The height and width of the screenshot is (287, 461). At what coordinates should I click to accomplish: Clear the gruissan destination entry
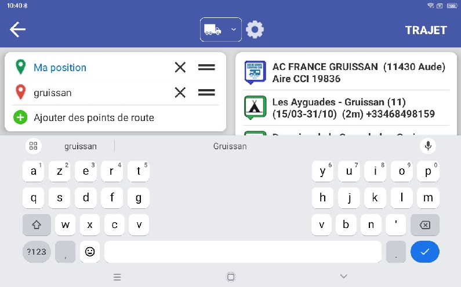point(180,92)
